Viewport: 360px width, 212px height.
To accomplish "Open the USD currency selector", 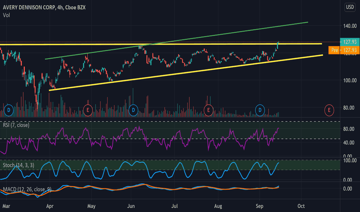I will (350, 7).
